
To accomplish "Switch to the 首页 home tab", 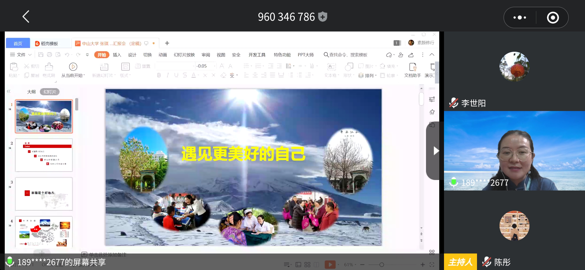I will [18, 43].
